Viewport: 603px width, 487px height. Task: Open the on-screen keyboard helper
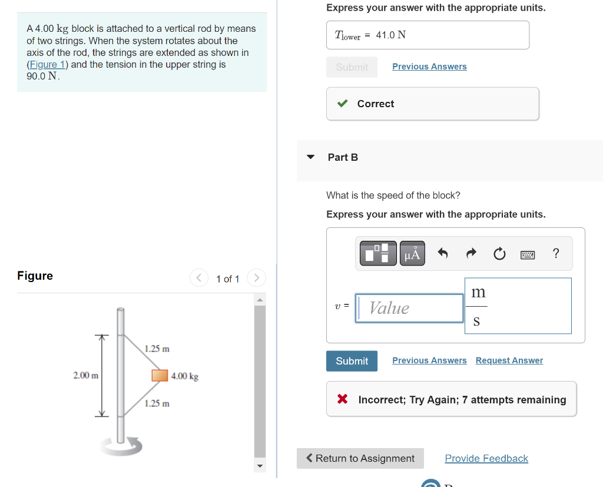(x=527, y=254)
